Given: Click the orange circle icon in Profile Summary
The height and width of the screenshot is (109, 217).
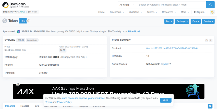Looking at the screenshot, I should coord(207,40).
